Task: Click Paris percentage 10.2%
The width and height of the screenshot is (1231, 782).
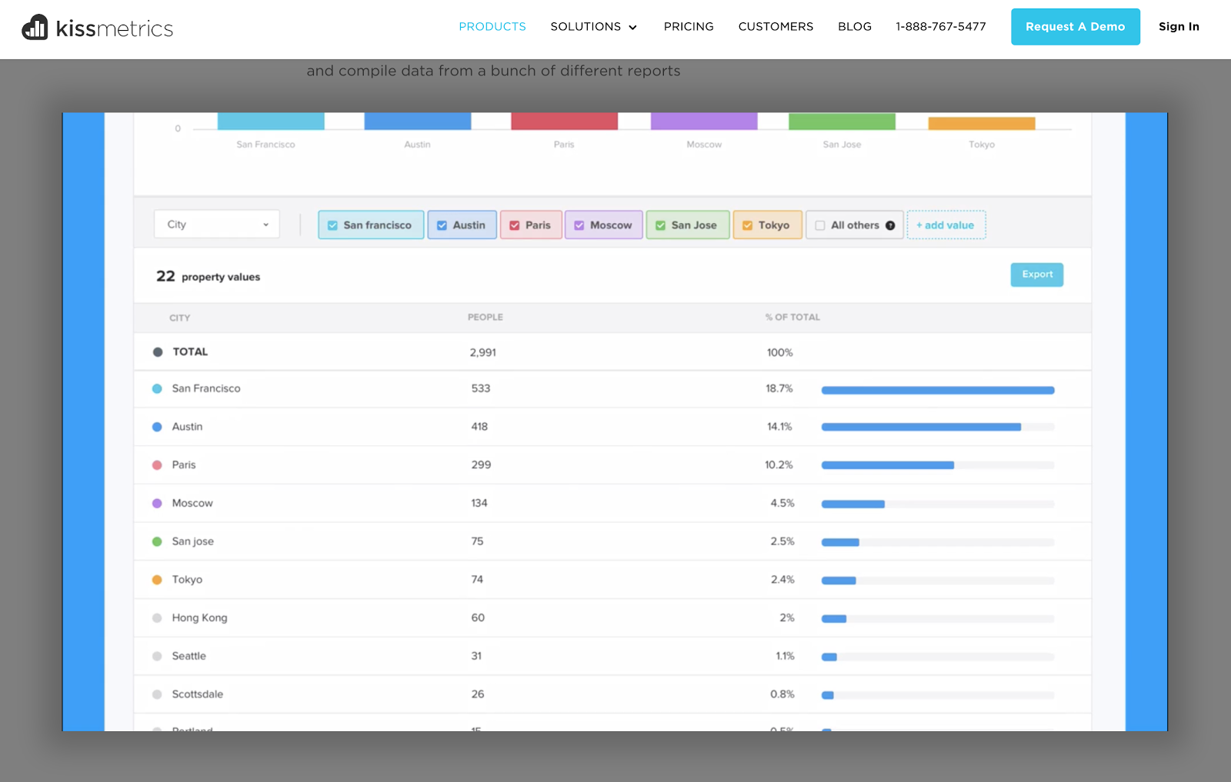Action: pos(779,465)
